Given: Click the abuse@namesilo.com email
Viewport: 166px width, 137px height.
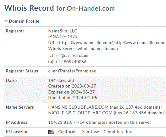Looking at the screenshot, I should [x=69, y=55].
